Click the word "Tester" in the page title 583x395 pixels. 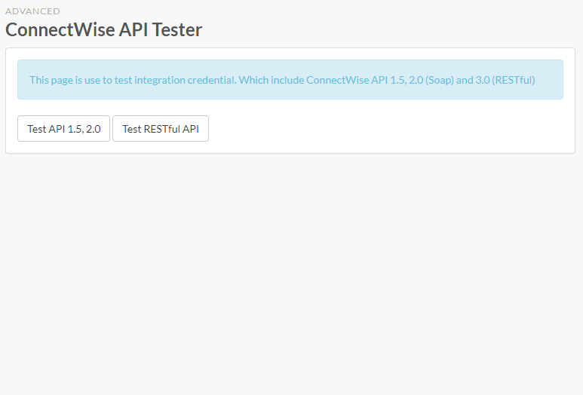pos(177,29)
